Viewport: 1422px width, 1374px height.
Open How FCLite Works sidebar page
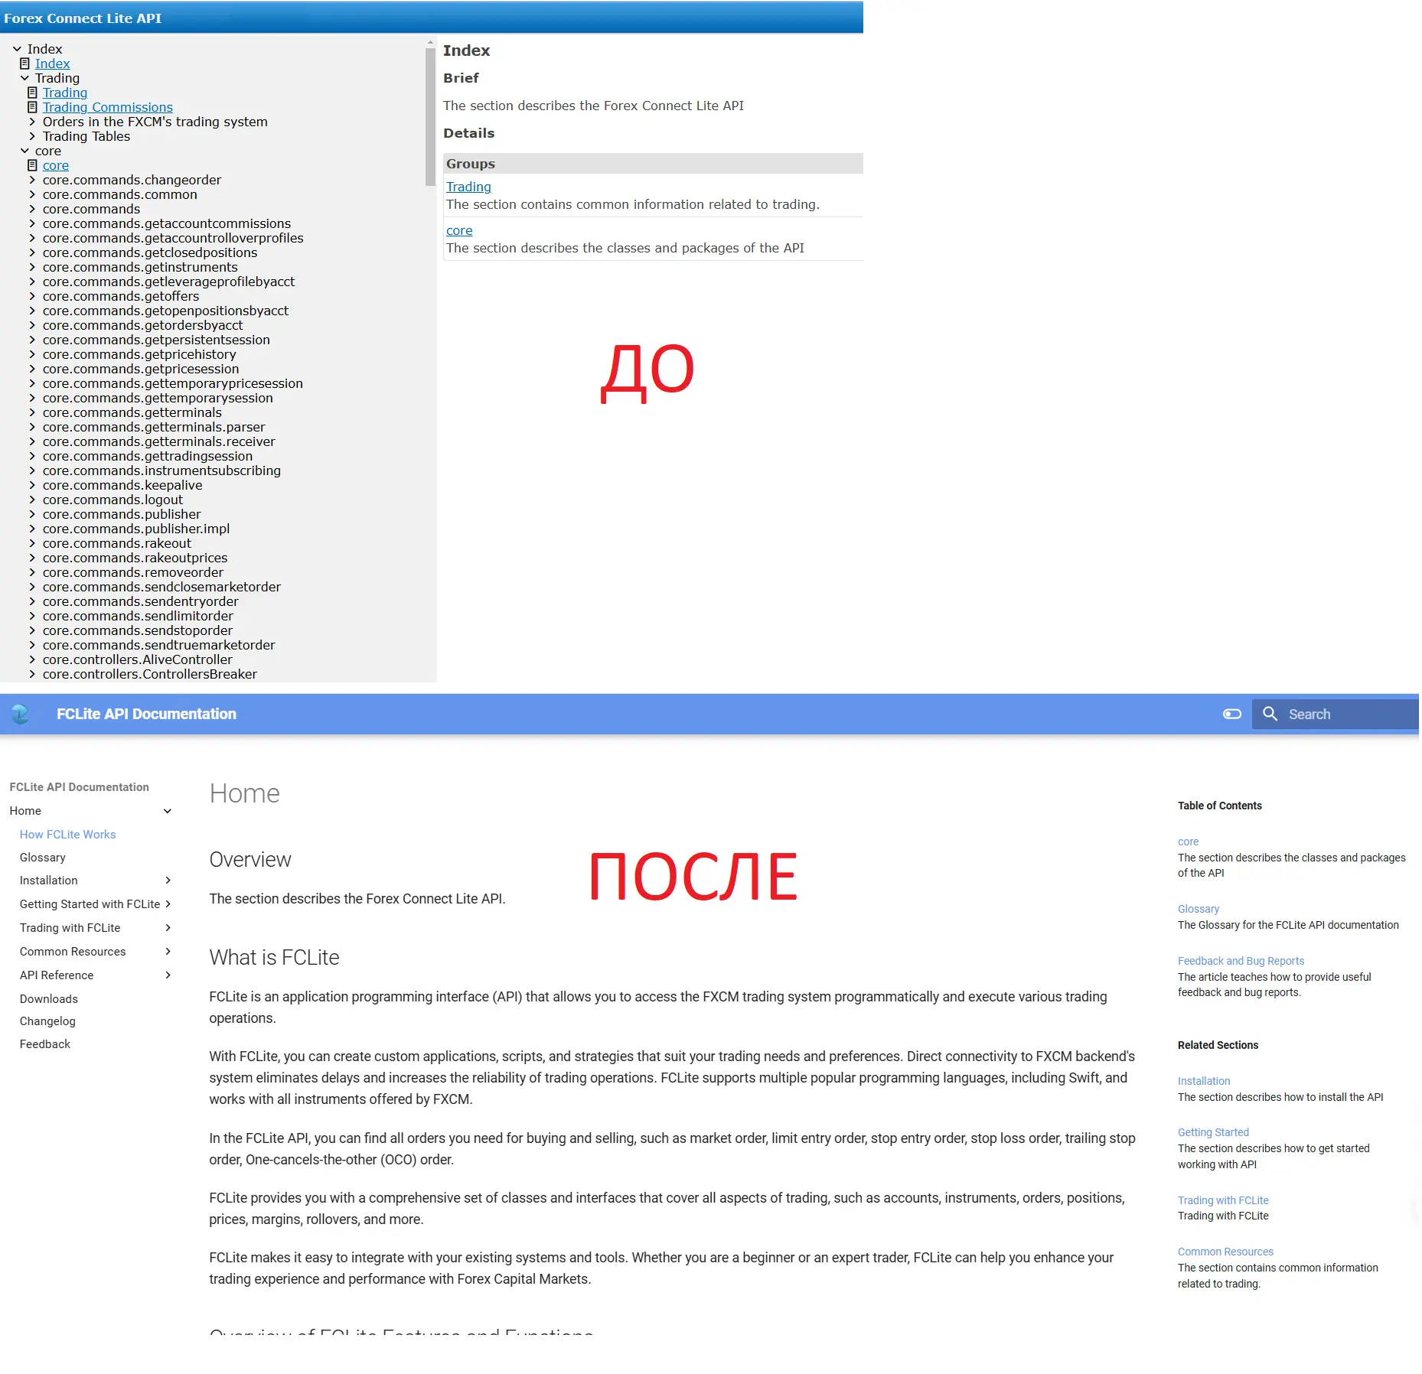(x=67, y=835)
